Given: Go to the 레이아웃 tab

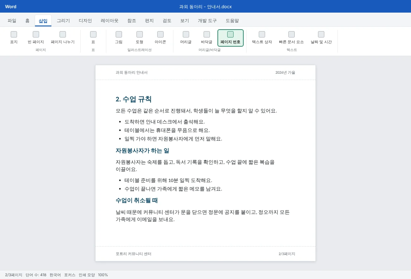Looking at the screenshot, I should click(110, 21).
